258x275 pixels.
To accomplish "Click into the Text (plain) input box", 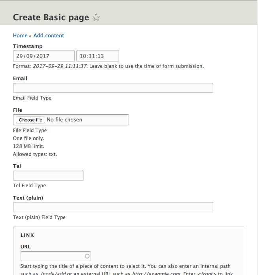I will point(113,207).
